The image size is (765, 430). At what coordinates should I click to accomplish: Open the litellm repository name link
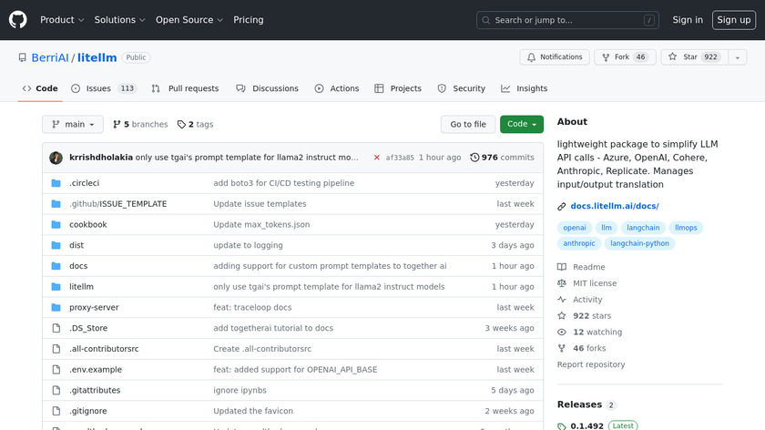tap(97, 57)
